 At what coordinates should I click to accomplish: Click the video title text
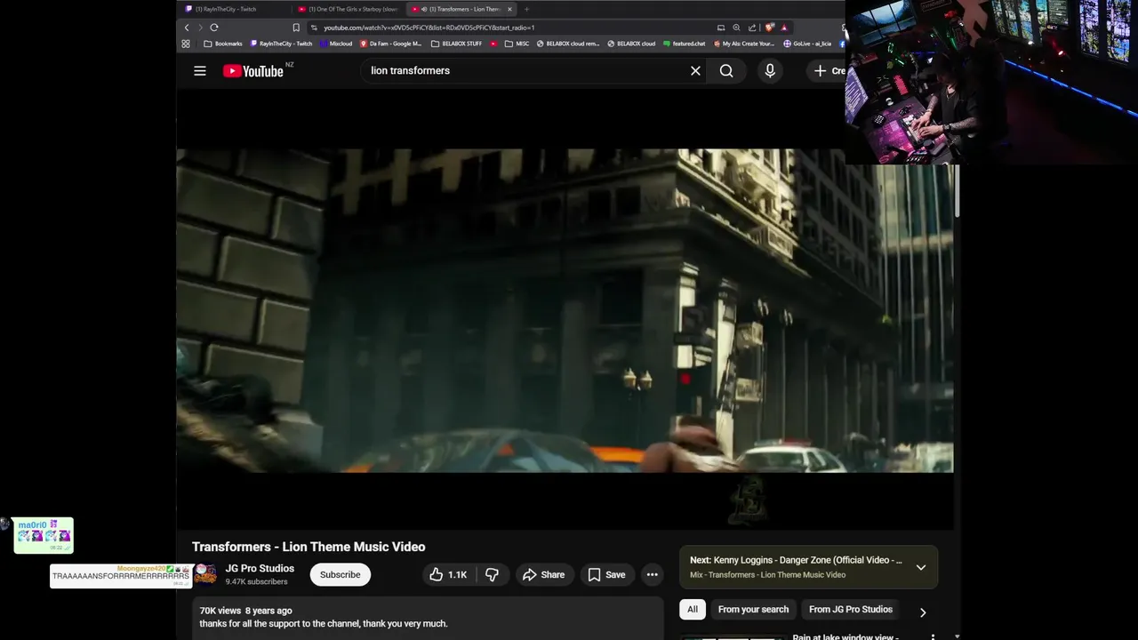click(309, 547)
